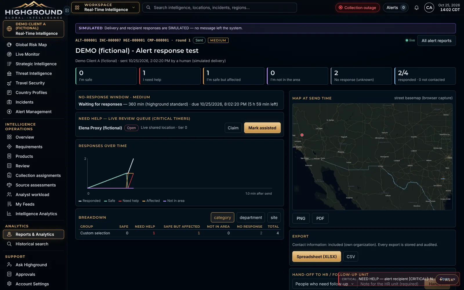Screen dimensions: 464x290
Task: Export the map as PNG
Action: (301, 218)
